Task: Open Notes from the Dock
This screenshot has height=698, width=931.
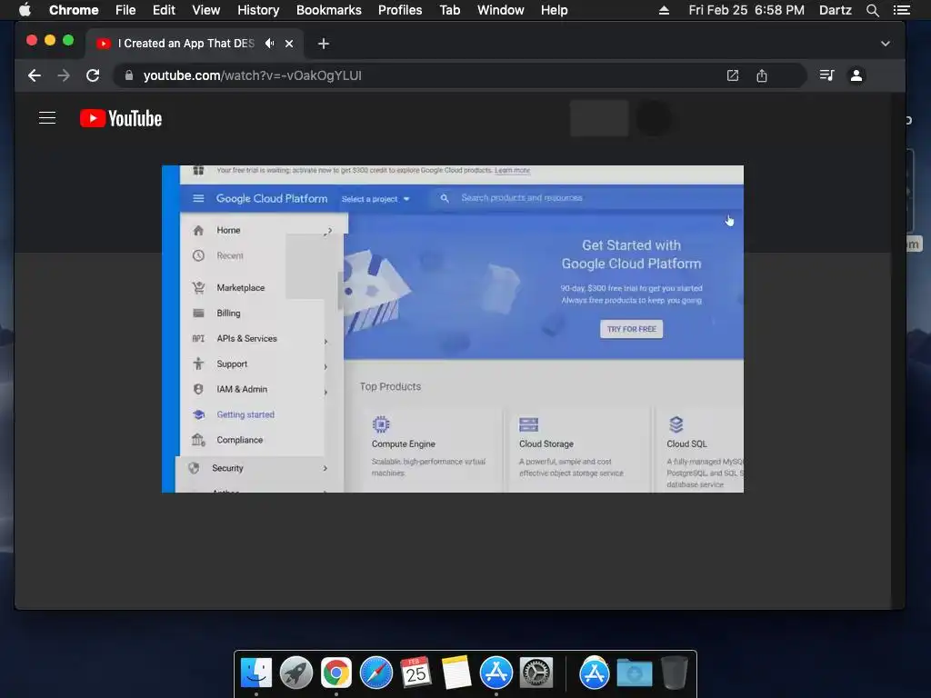Action: coord(456,673)
